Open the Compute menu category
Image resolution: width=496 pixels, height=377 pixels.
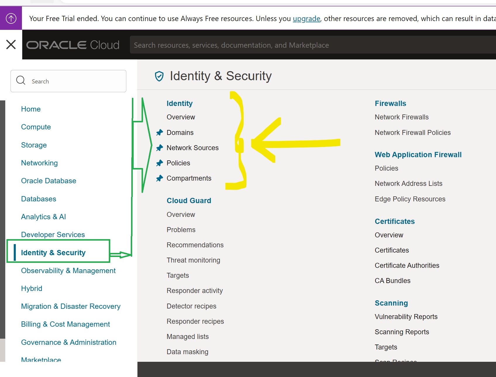[36, 127]
